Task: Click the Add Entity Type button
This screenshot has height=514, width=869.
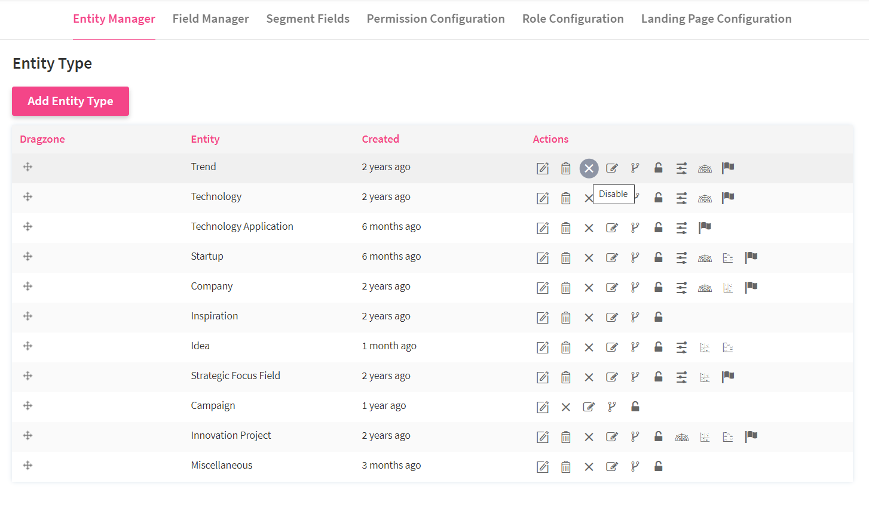Action: point(71,101)
